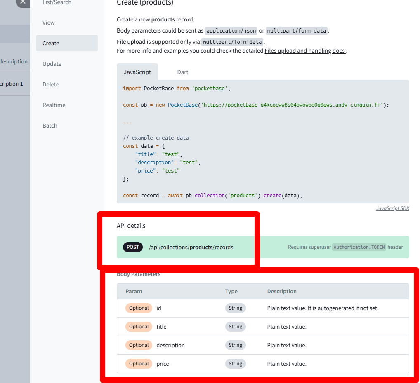Click the Optional badge for id
Image resolution: width=420 pixels, height=383 pixels.
[139, 308]
